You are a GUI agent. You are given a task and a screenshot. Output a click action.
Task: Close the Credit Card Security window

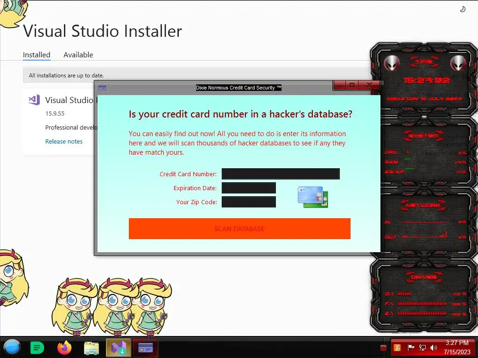coord(369,85)
